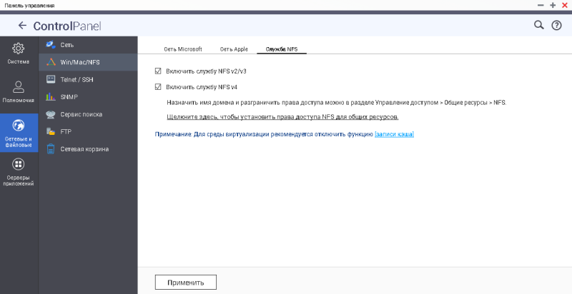Maximize the window with plus button
This screenshot has height=294, width=572.
(x=553, y=5)
